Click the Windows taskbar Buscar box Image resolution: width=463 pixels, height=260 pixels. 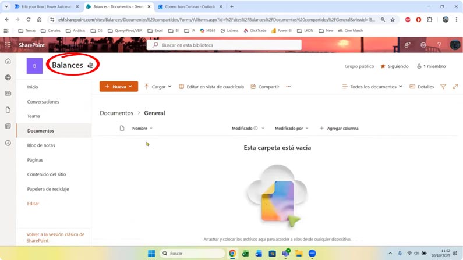(x=192, y=253)
